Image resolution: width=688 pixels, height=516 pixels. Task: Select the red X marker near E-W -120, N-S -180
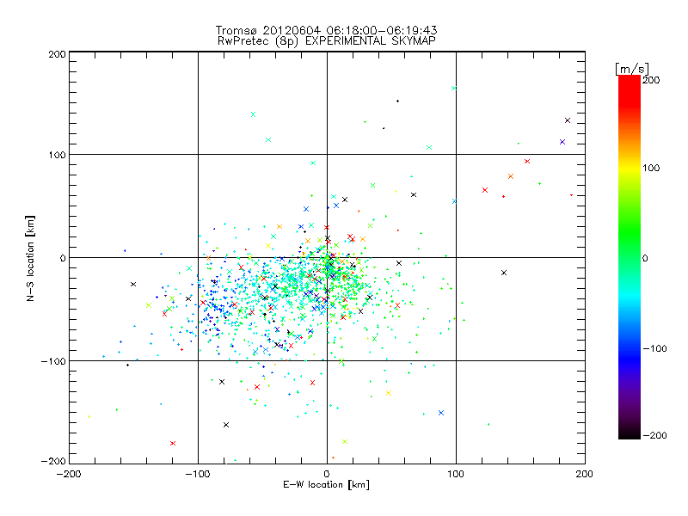173,443
